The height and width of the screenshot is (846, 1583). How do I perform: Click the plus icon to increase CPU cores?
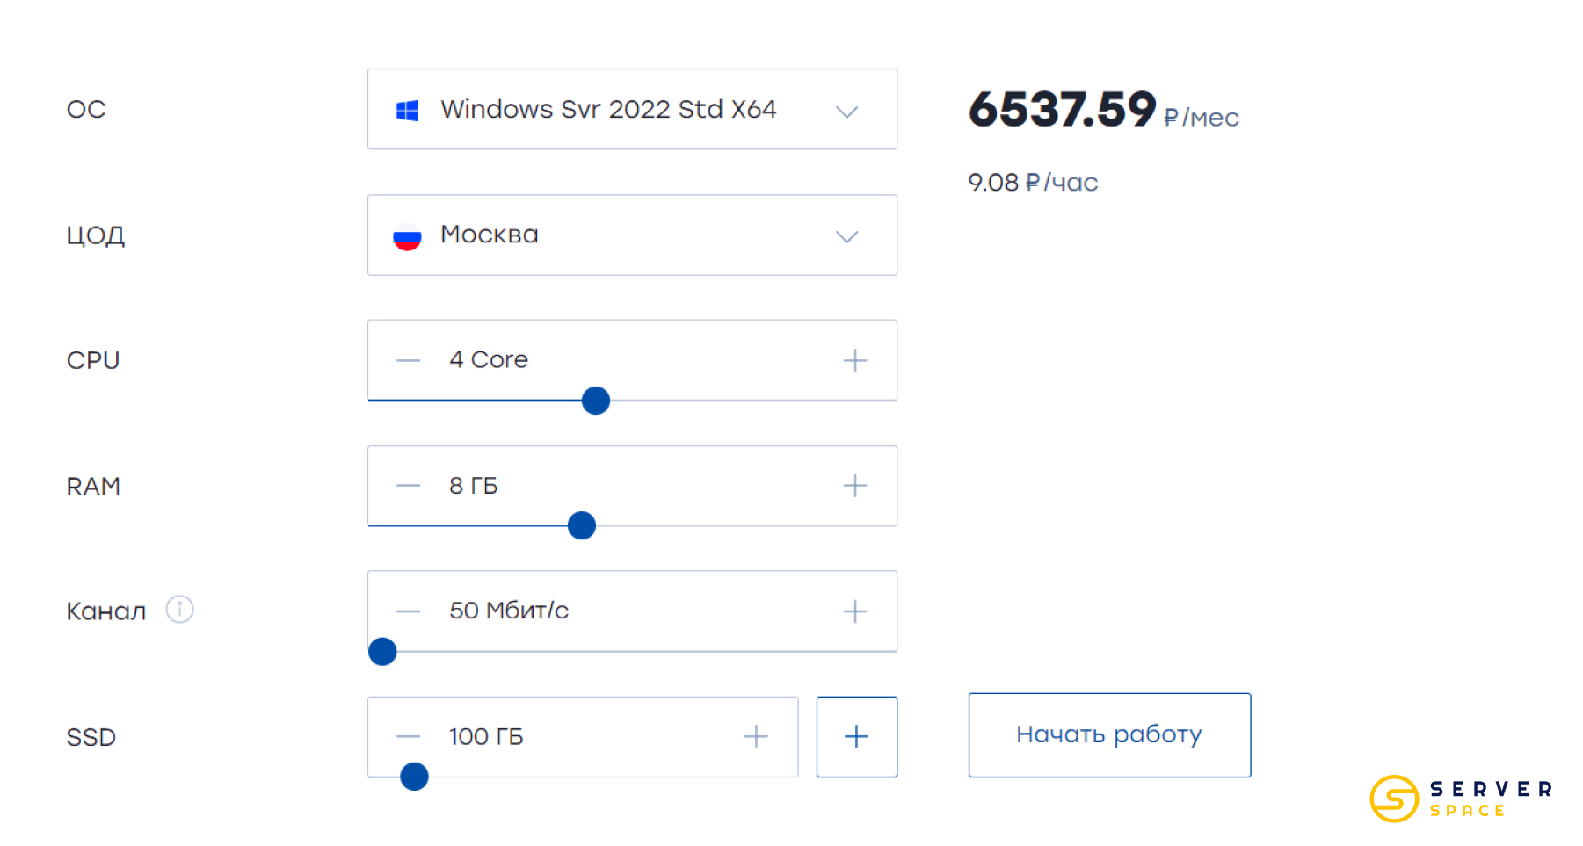tap(854, 360)
